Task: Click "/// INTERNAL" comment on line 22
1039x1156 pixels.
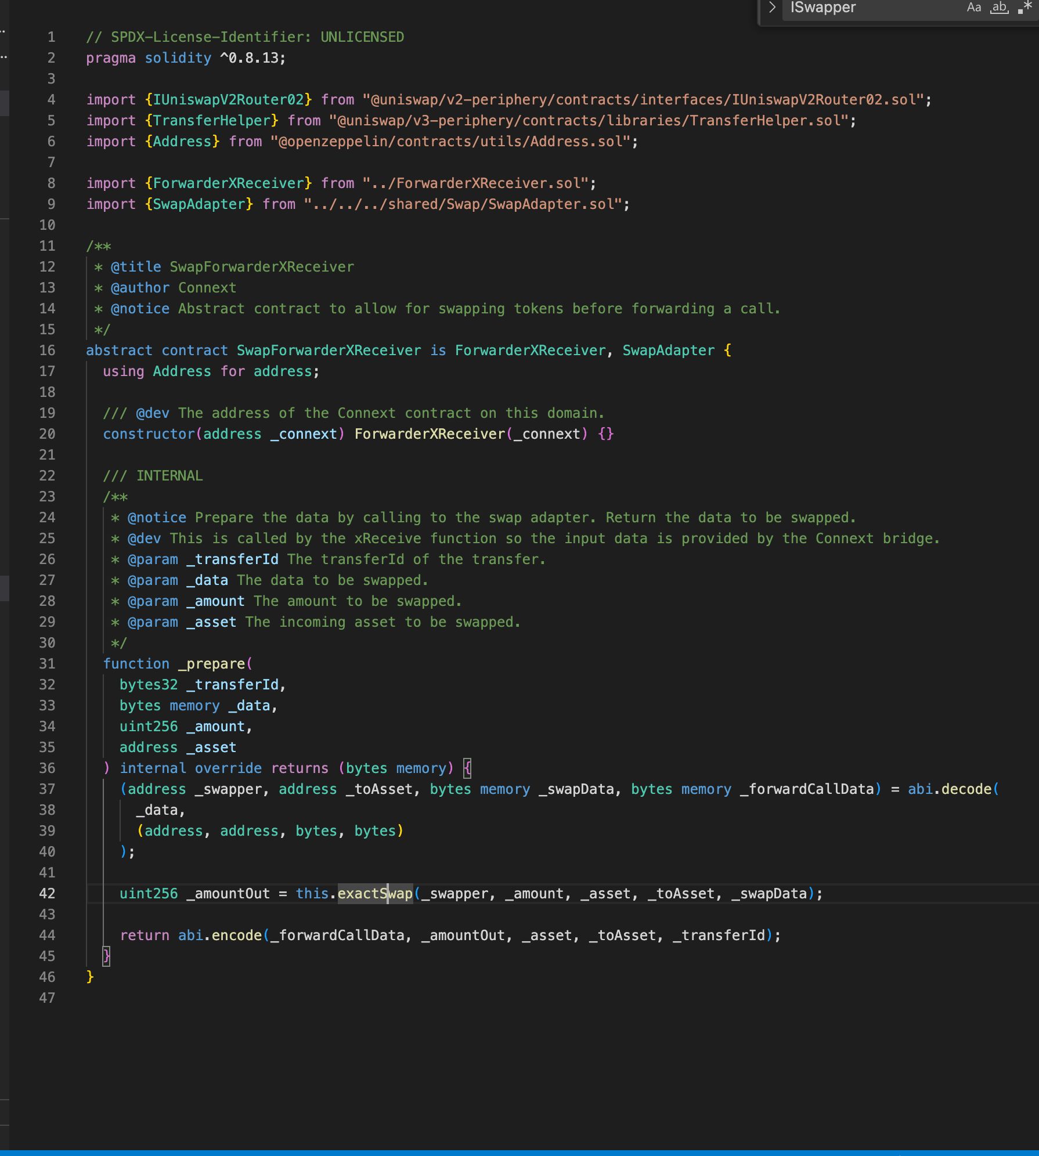Action: [x=153, y=476]
